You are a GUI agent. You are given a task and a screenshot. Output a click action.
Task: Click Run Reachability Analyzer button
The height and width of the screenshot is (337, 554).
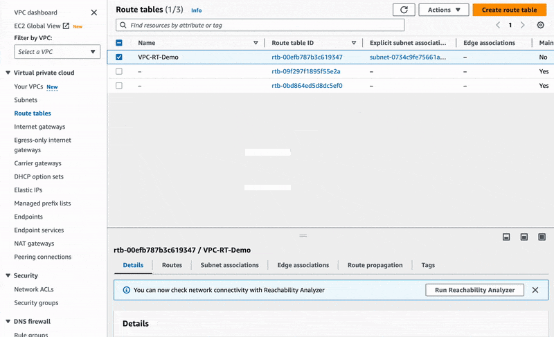pyautogui.click(x=474, y=290)
